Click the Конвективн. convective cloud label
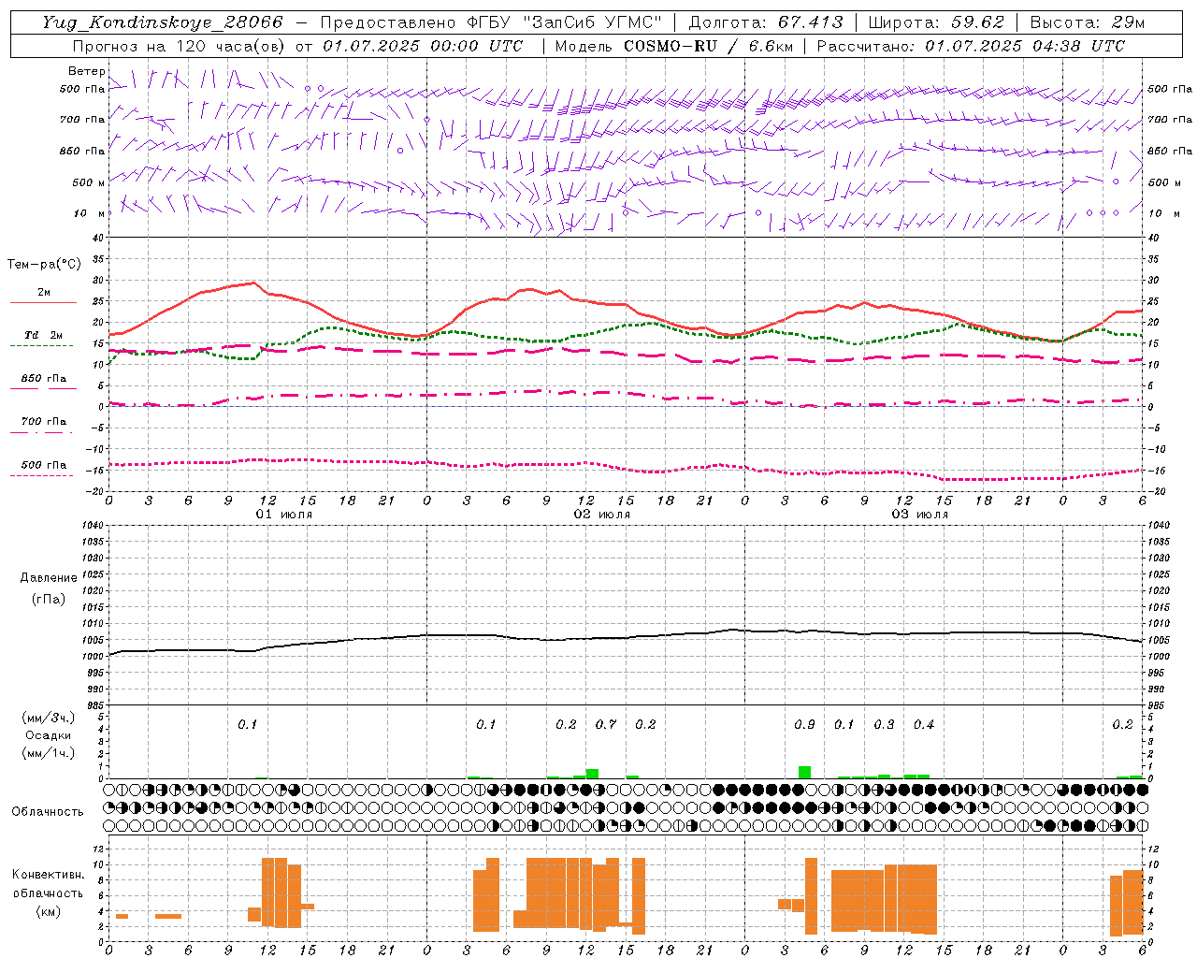The height and width of the screenshot is (958, 1197). click(x=49, y=875)
